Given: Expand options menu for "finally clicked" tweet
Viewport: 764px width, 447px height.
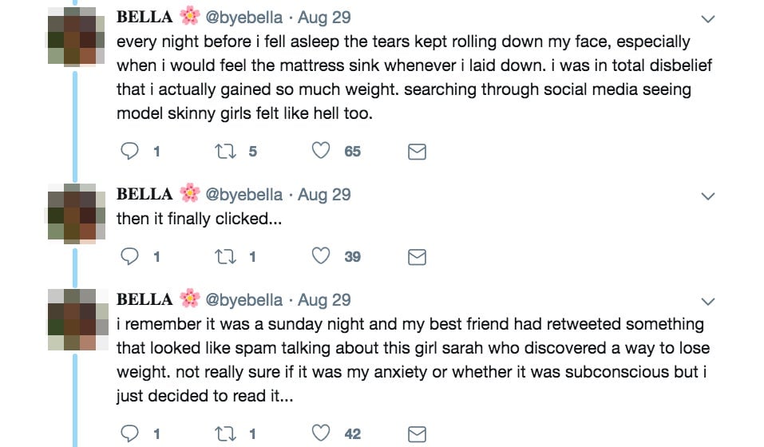Looking at the screenshot, I should pyautogui.click(x=707, y=196).
